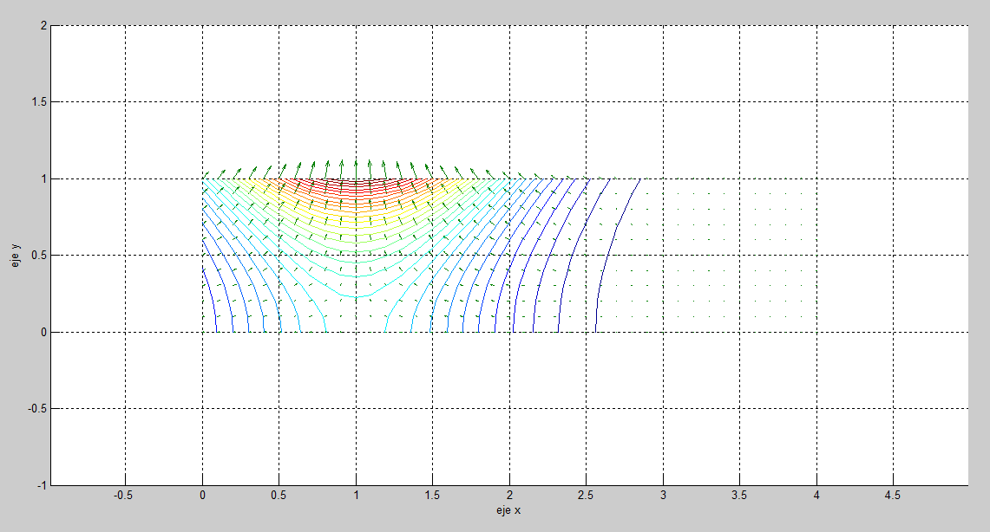Image resolution: width=990 pixels, height=532 pixels.
Task: Click the 4.5 tick label on x-axis
Action: (892, 495)
